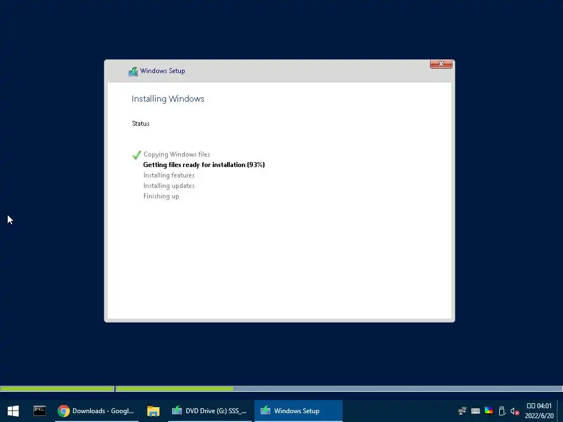Switch to DVD Drive (G:) taskbar window
Screen dimensions: 563x422
(210, 411)
